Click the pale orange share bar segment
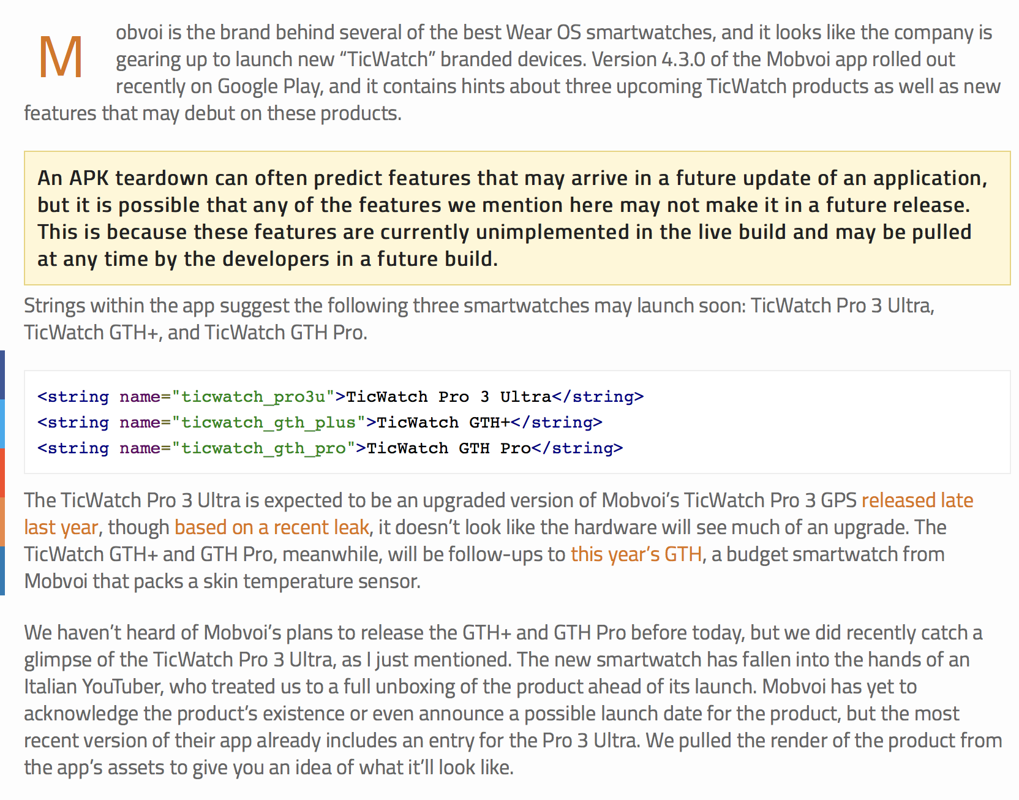The width and height of the screenshot is (1019, 800). pos(2,522)
